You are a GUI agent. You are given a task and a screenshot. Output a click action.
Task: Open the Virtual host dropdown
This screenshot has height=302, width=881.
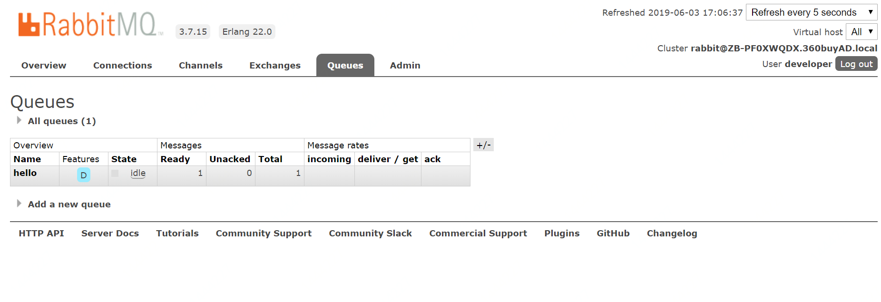coord(861,32)
